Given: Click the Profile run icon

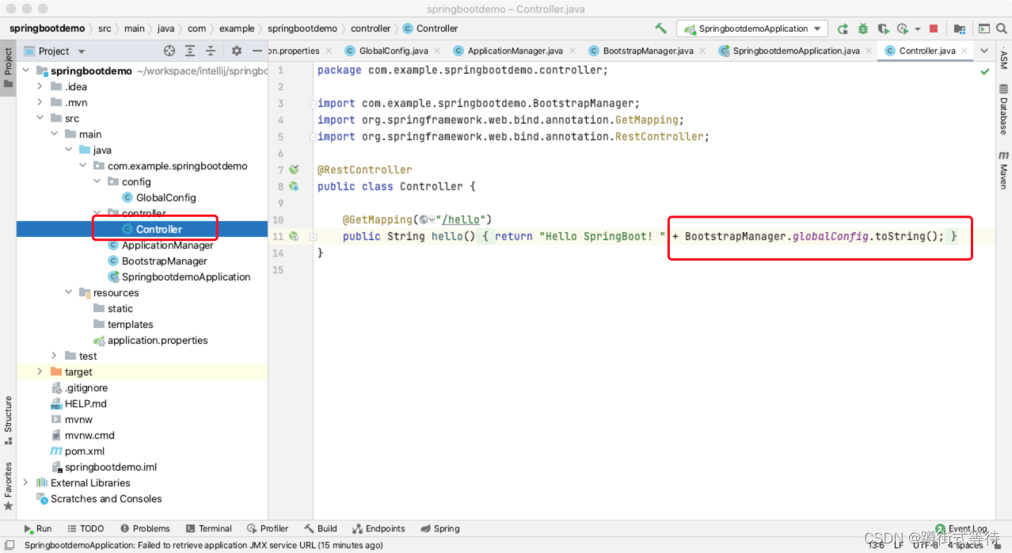Looking at the screenshot, I should [x=903, y=29].
